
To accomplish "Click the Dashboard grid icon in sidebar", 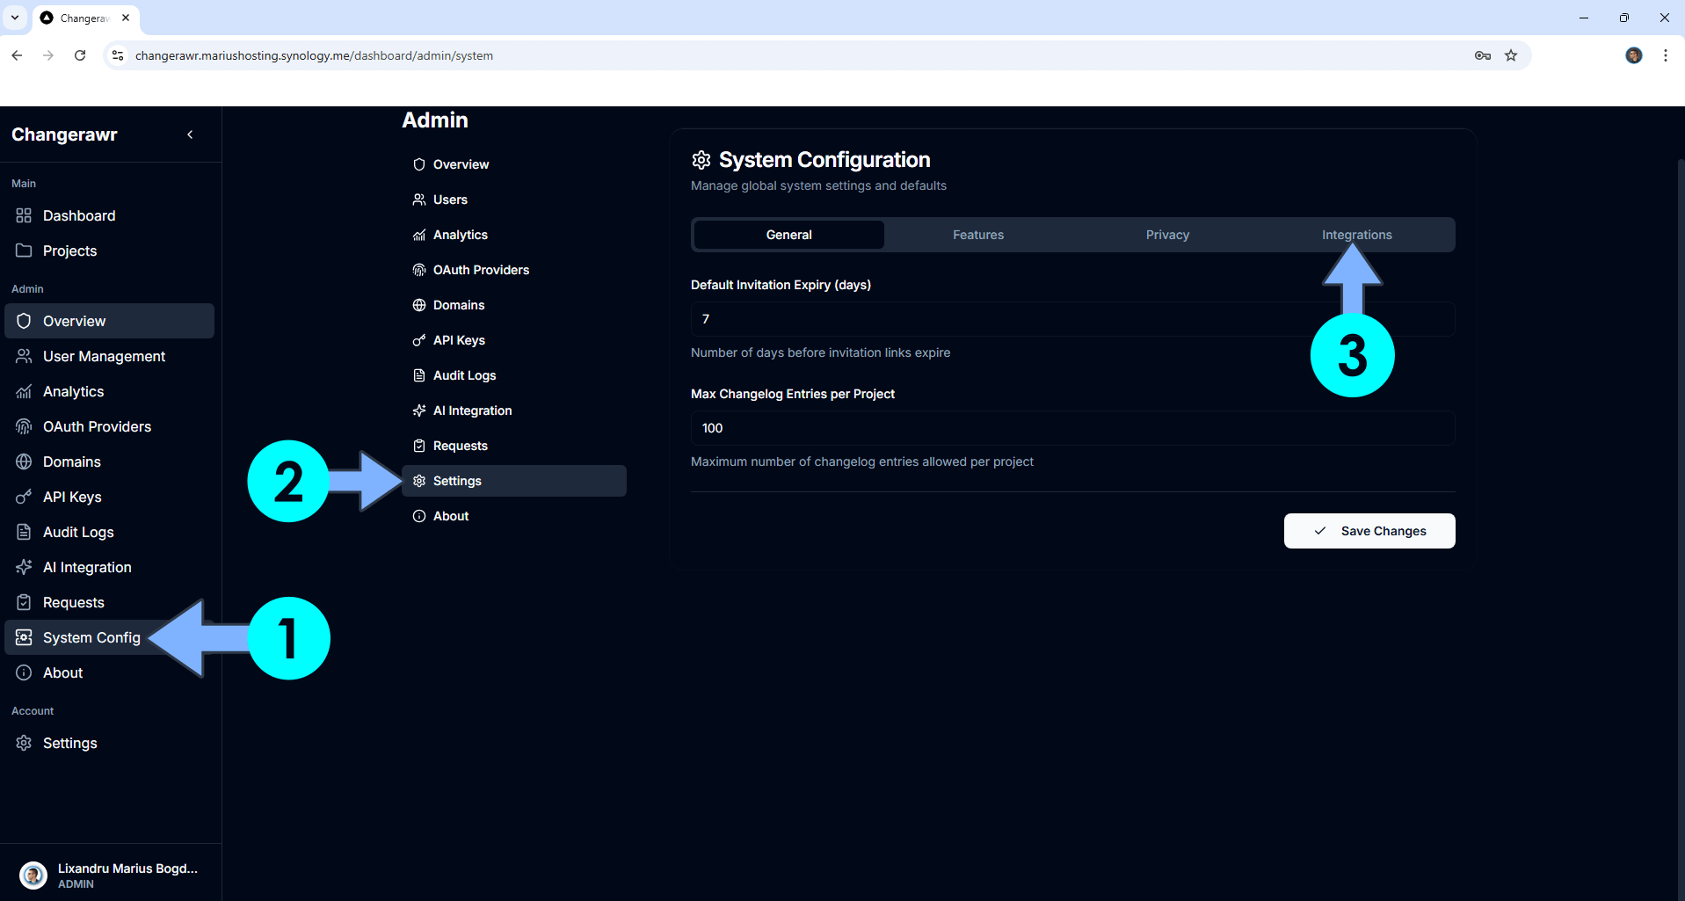I will pos(24,215).
